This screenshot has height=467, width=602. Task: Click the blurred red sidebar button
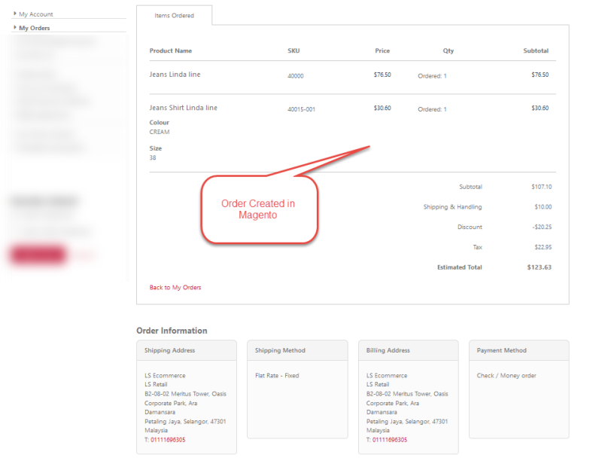click(x=38, y=255)
